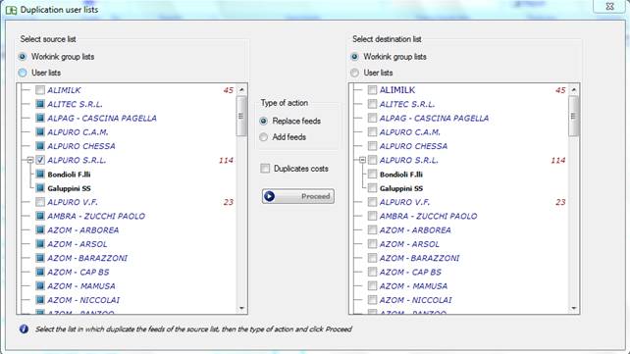Click count 23 in destination list
Screen dimensions: 630x354
tap(560, 202)
